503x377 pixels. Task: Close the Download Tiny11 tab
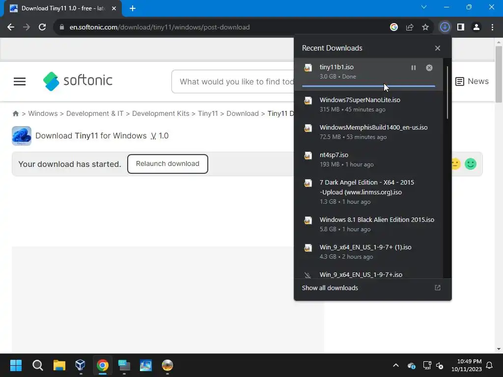point(114,8)
